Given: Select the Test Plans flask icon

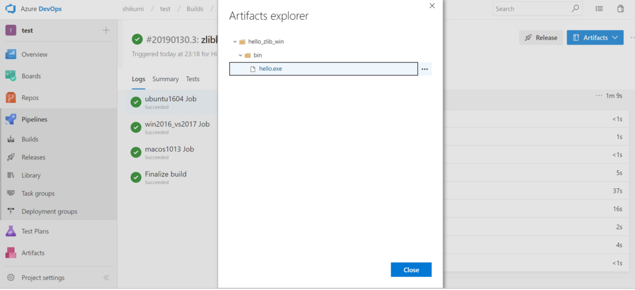Looking at the screenshot, I should (11, 231).
